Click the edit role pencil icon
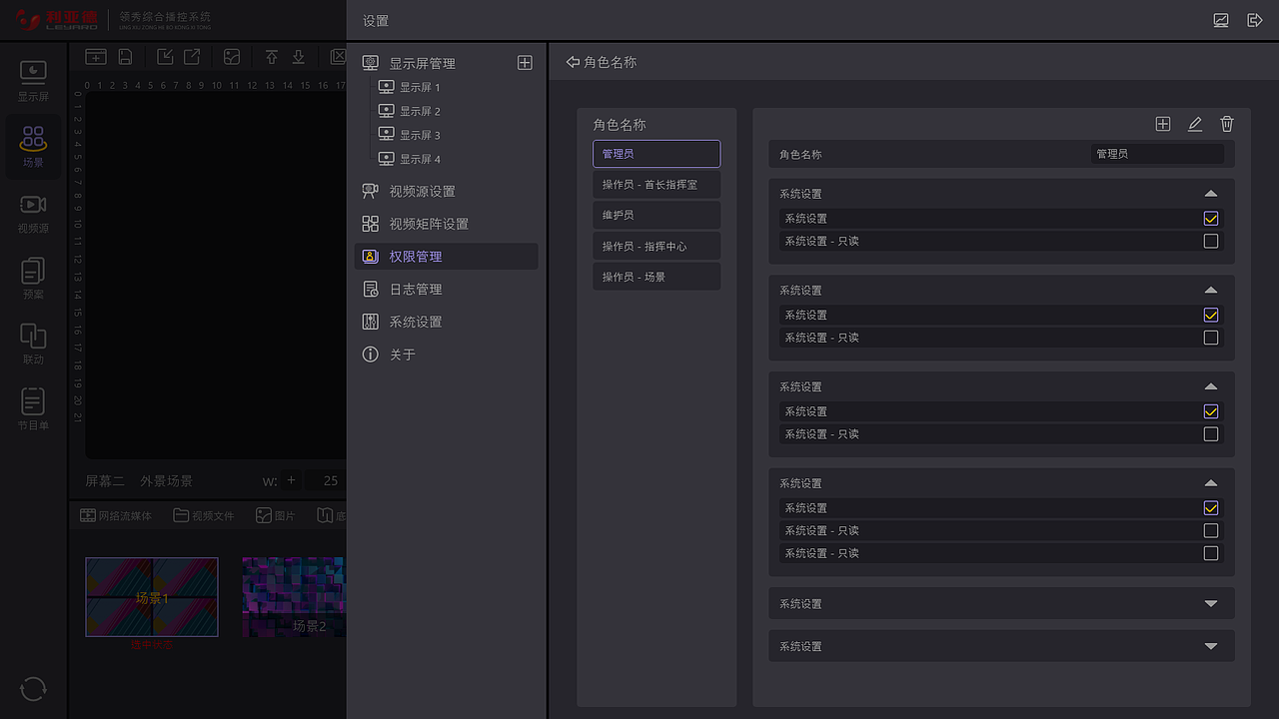The height and width of the screenshot is (719, 1279). (x=1195, y=124)
